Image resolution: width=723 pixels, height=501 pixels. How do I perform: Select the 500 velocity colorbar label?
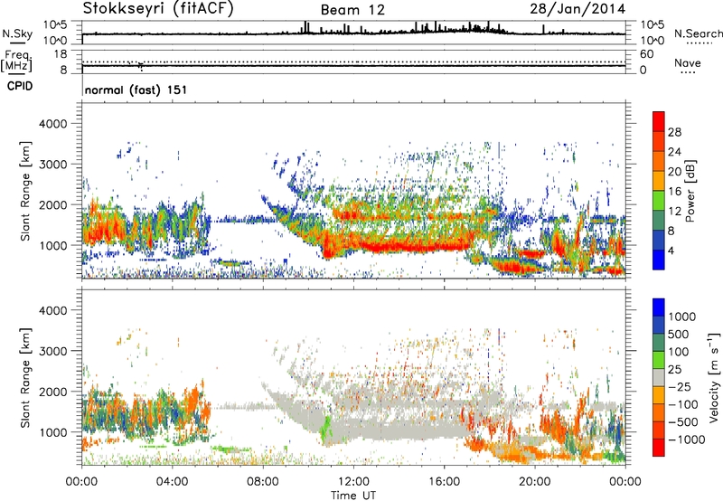point(679,335)
